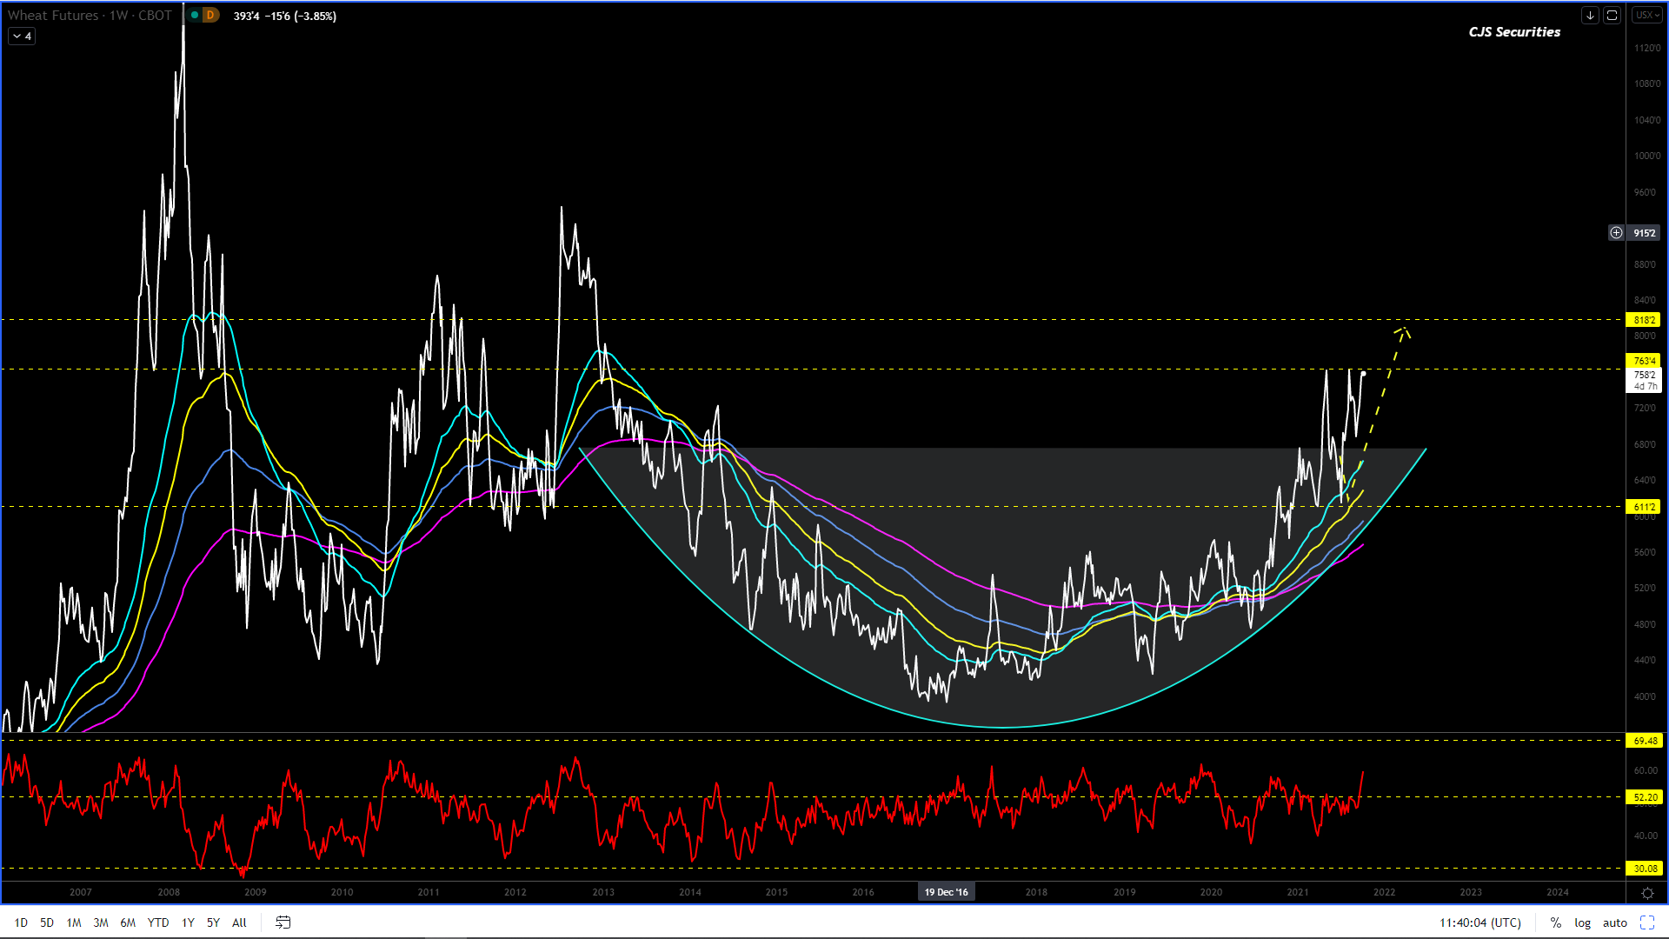
Task: Click the green market status dot
Action: (195, 16)
